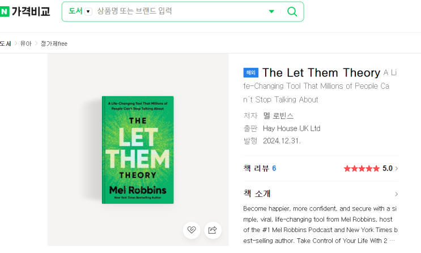This screenshot has width=421, height=253.
Task: Expand the 책 소개 section chevron
Action: tap(396, 194)
